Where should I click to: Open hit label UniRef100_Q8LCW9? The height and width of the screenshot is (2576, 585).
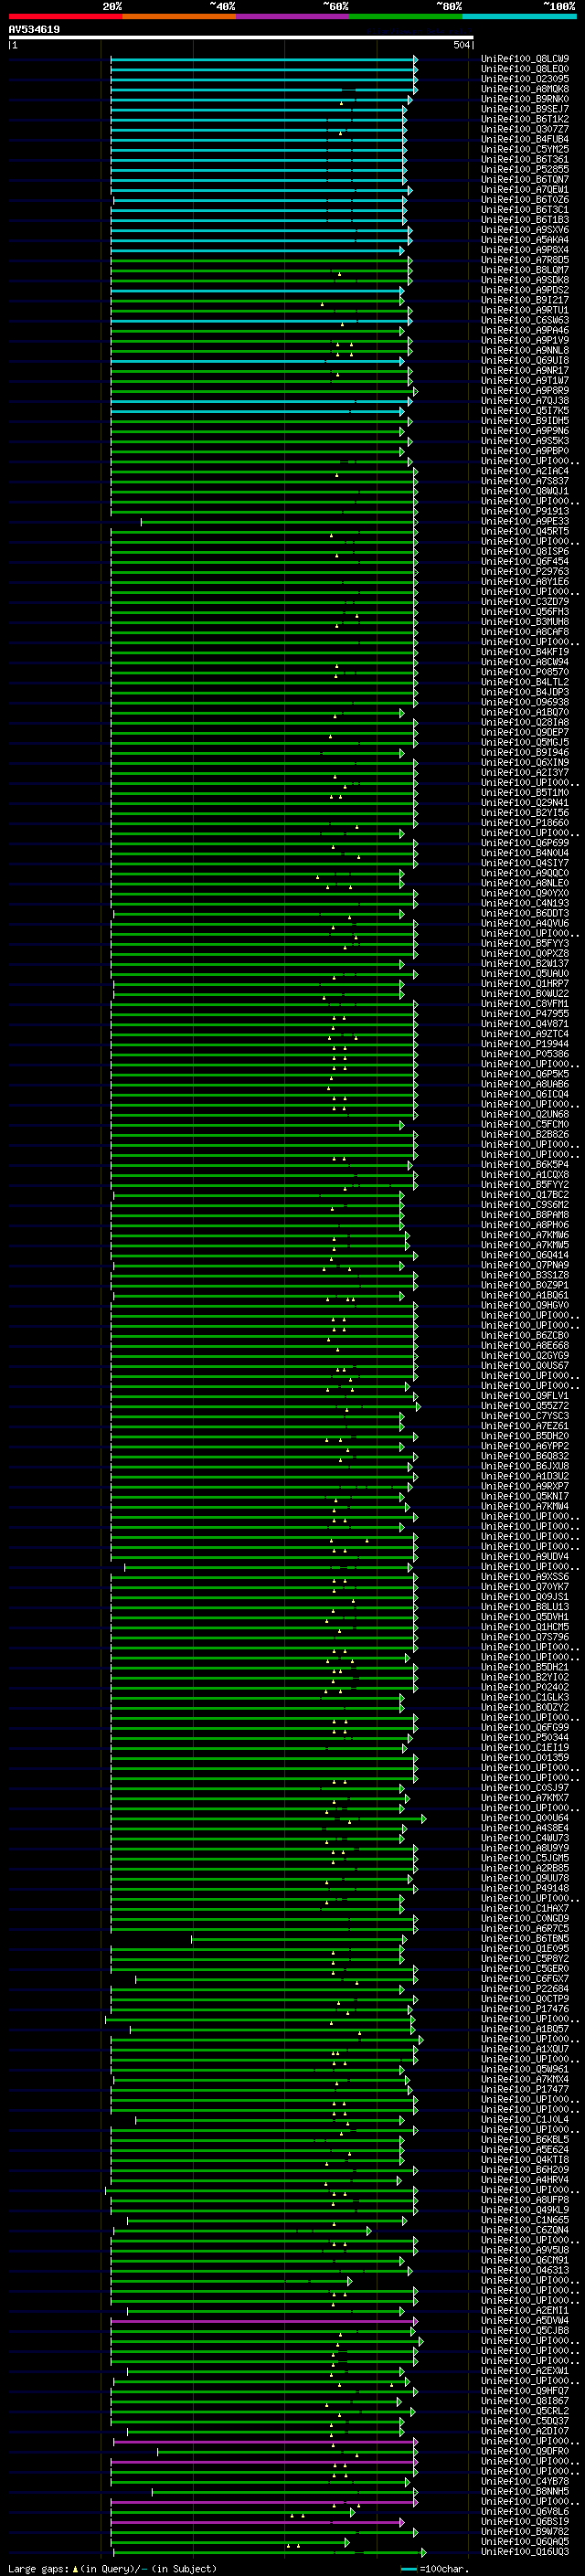[525, 59]
